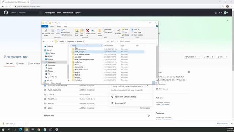Click Paste shortcut in the ribbon
The width and height of the screenshot is (234, 132).
67,35
